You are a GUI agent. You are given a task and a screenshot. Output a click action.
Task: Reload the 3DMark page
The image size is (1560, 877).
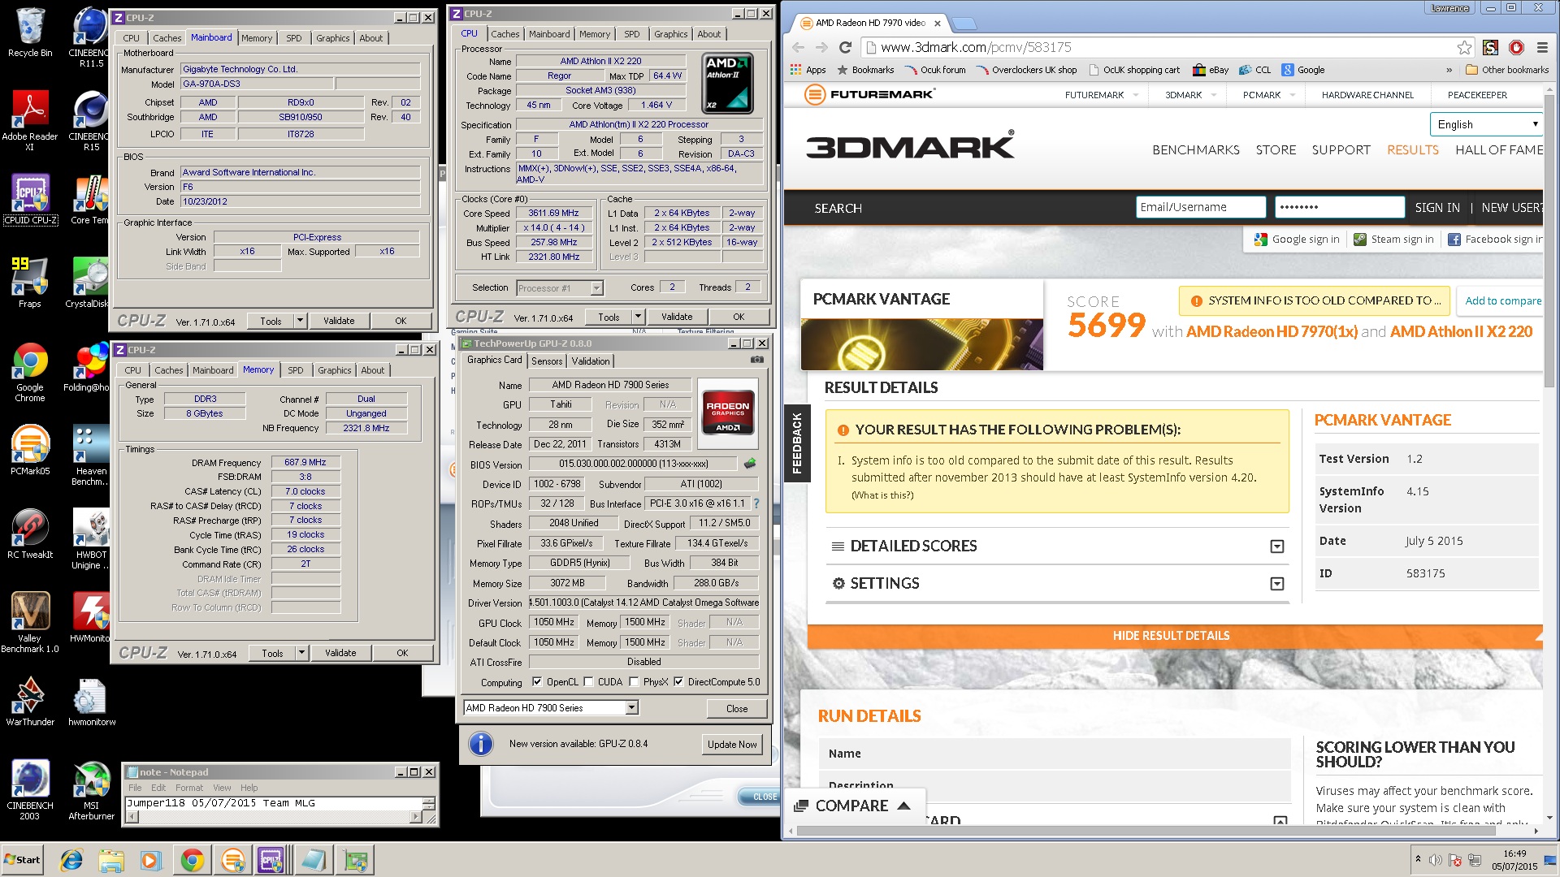tap(845, 47)
